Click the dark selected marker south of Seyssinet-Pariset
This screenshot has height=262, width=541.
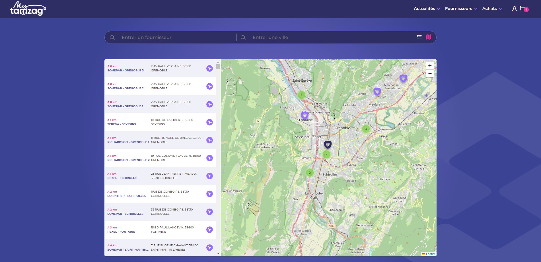pyautogui.click(x=328, y=145)
